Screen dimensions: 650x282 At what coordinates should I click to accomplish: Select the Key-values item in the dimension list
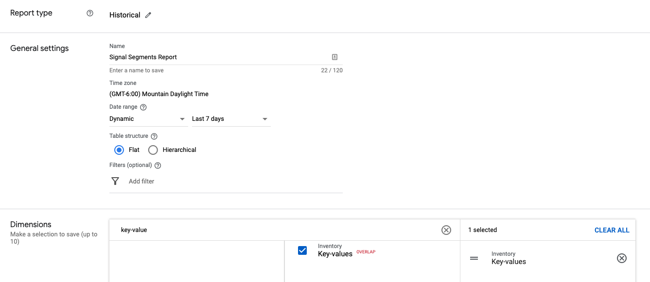(335, 254)
